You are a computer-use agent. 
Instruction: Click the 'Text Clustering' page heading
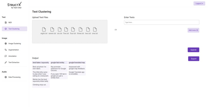tap(42, 12)
